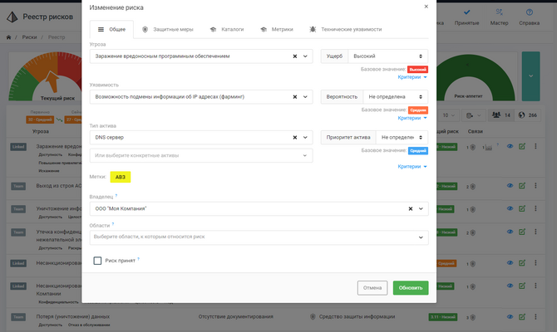Viewport: 557px width, 332px height.
Task: Click the Риск принят help question mark
Action: tap(138, 259)
